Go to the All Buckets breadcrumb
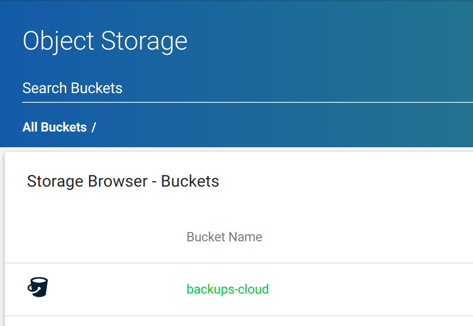473x326 pixels. 55,127
